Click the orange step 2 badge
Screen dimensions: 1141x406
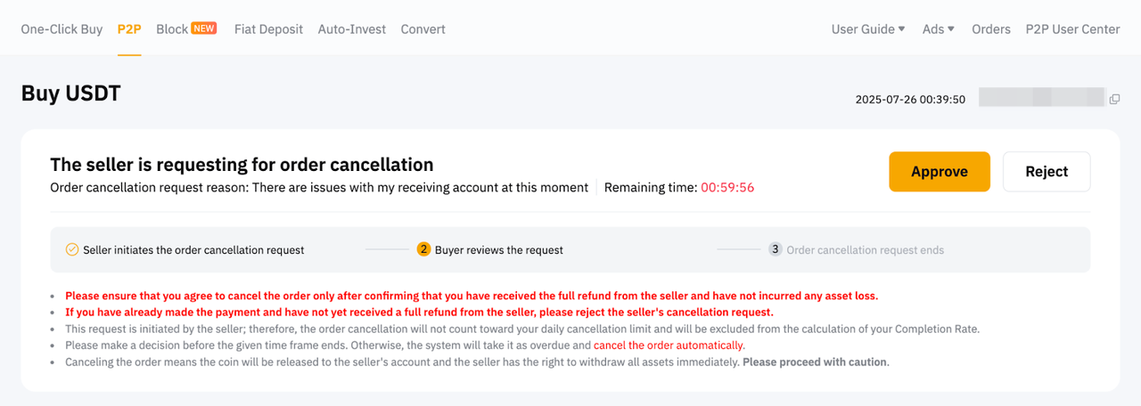pos(424,250)
